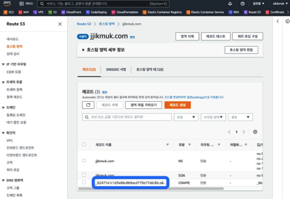Select the jjikmuk.com NS record checkbox
Viewport: 290px width, 199px height.
[x=84, y=161]
